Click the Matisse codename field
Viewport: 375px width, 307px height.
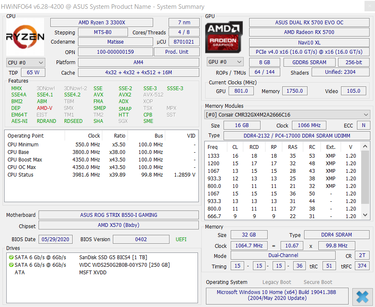click(x=115, y=42)
